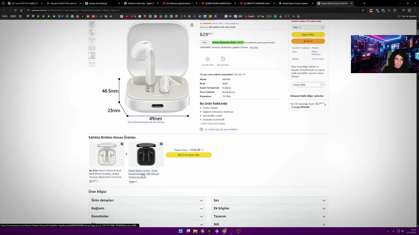Switch to JBL Tune FLEX2 NC tab
Image resolution: width=419 pixels, height=235 pixels.
25,3
